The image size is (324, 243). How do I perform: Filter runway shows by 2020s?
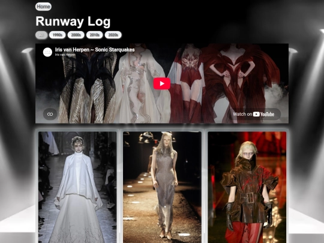click(x=113, y=35)
